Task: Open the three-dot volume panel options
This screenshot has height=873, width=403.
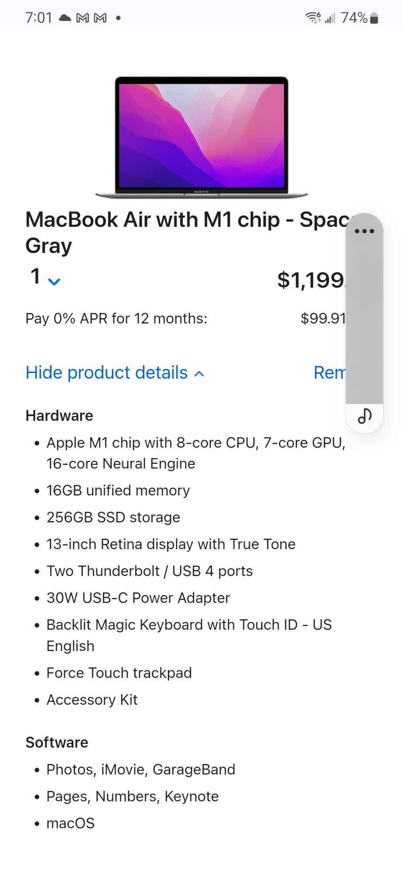Action: click(364, 231)
